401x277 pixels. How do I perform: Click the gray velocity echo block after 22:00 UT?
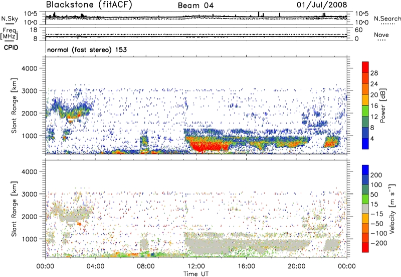coord(332,244)
